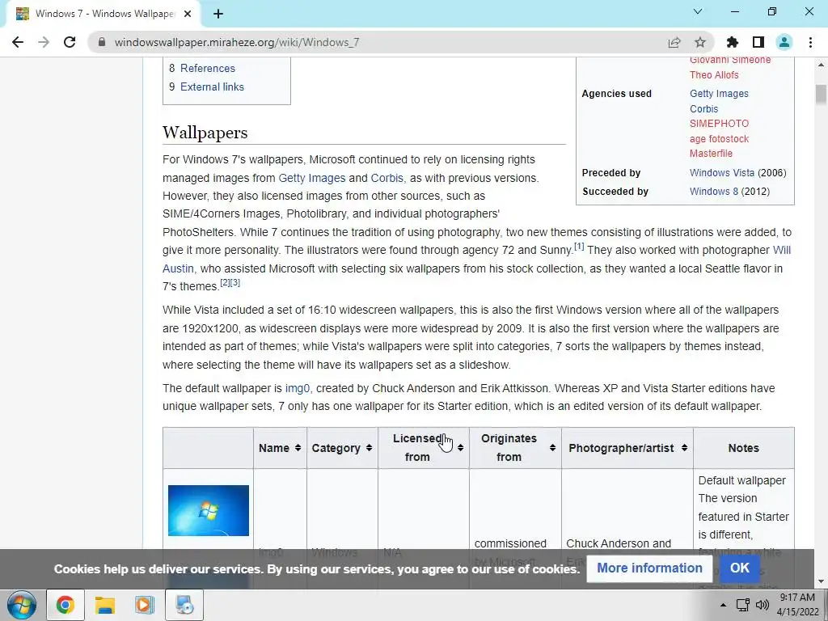Select the Windows 7 - Windows Wallpaper tab
The image size is (828, 621).
pyautogui.click(x=103, y=15)
